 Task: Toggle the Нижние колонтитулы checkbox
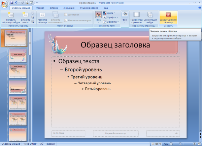pyautogui.click(x=66, y=20)
